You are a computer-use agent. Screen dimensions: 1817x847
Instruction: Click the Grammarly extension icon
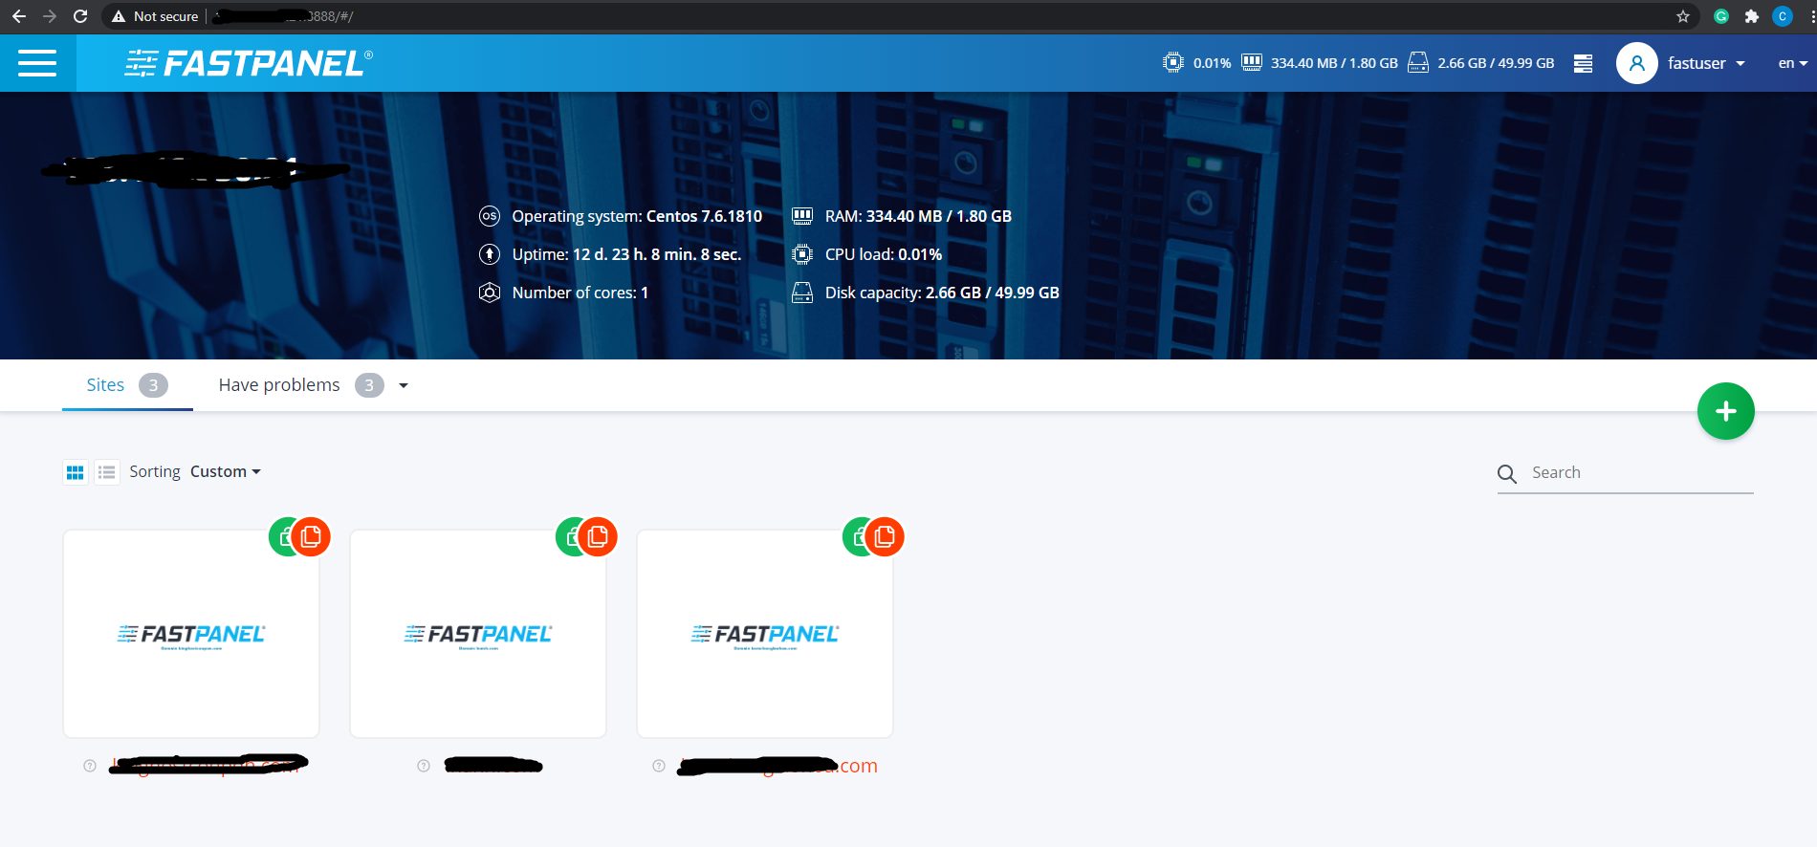[1721, 16]
